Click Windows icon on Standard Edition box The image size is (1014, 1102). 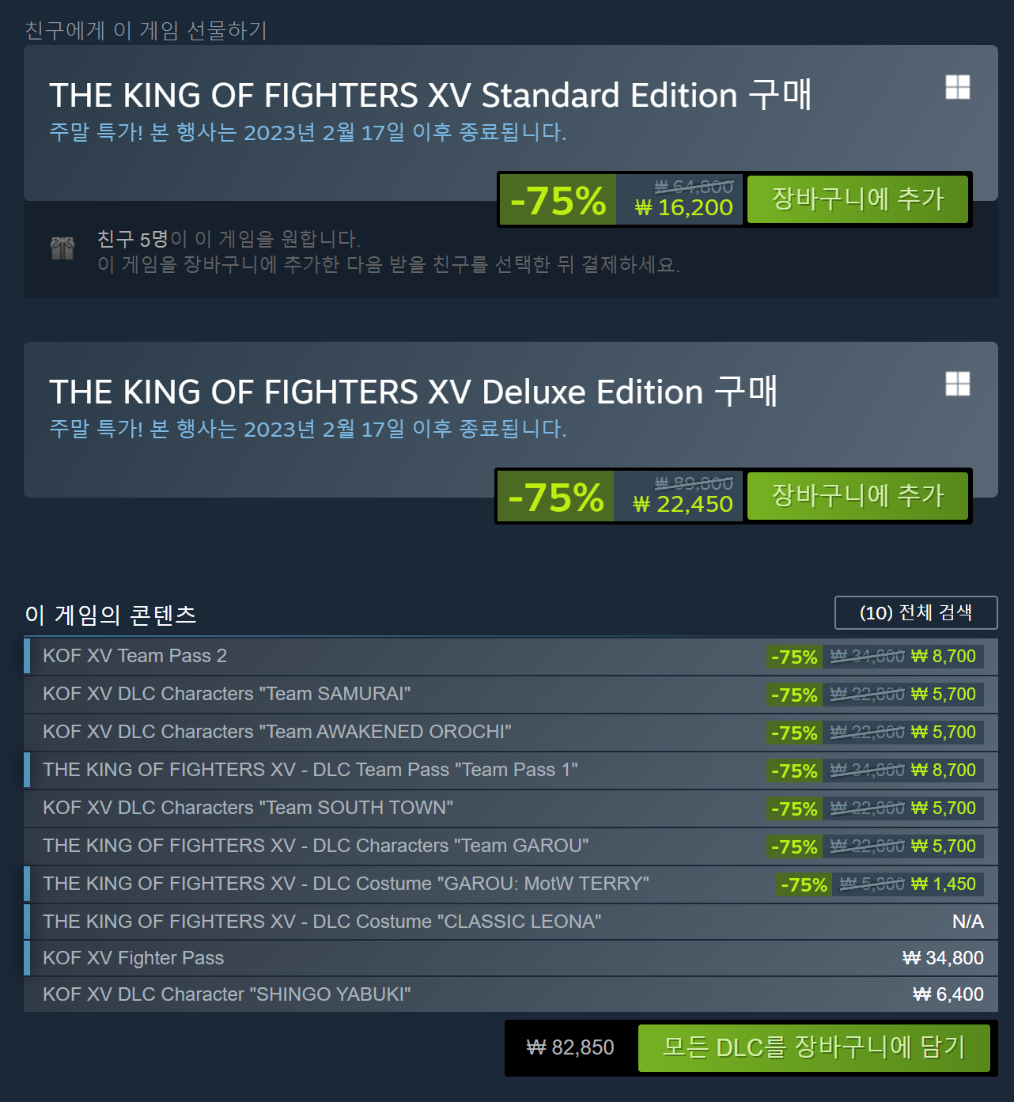coord(957,87)
